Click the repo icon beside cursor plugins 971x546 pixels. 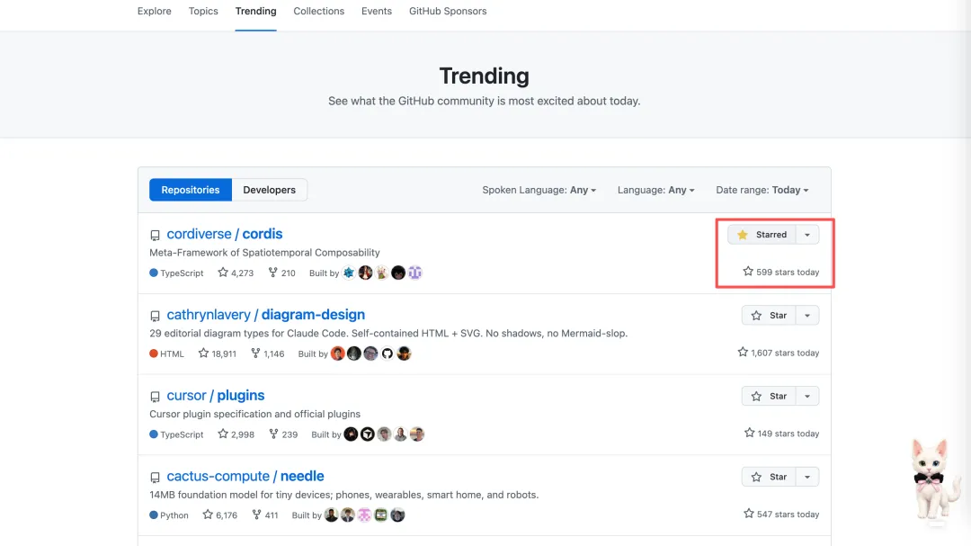(155, 397)
